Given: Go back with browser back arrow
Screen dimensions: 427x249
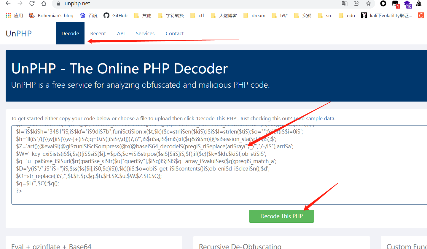Looking at the screenshot, I should pyautogui.click(x=8, y=4).
